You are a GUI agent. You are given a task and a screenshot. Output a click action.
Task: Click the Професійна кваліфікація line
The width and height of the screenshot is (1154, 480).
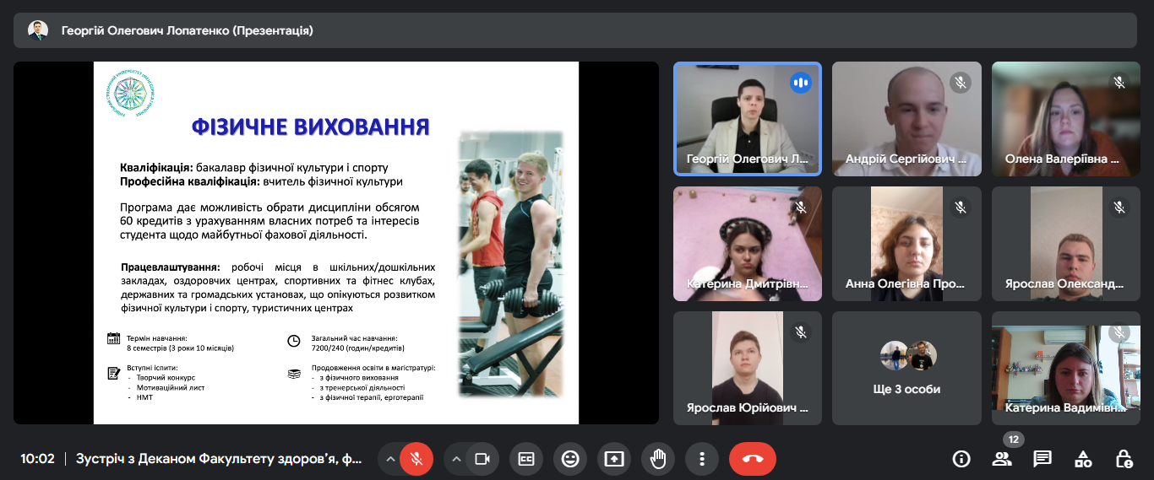point(261,181)
